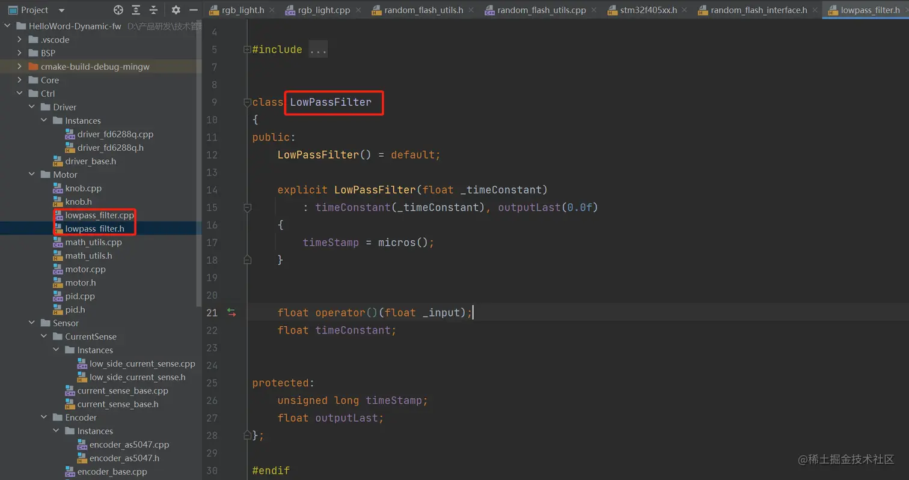Fold the constructor body on line 15
The width and height of the screenshot is (909, 480).
247,207
